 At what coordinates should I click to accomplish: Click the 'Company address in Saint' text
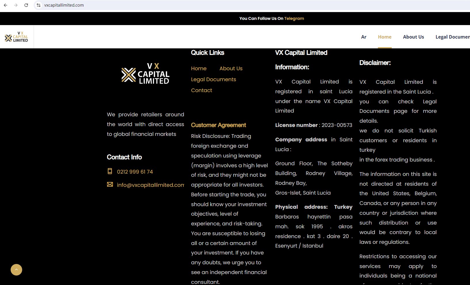314,140
